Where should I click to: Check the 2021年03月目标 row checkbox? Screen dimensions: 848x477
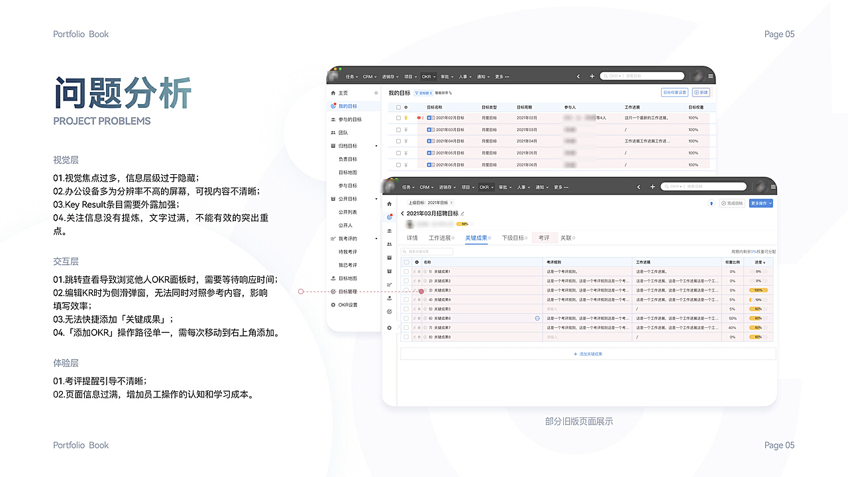pyautogui.click(x=398, y=130)
